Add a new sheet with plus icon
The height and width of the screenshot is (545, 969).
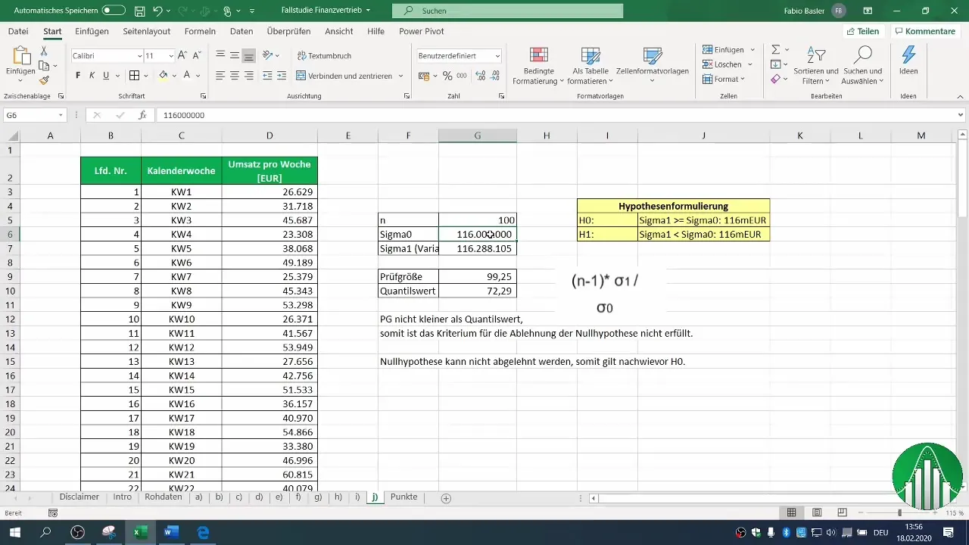click(x=446, y=498)
